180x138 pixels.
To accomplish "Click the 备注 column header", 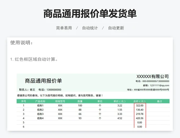I will [159, 101].
